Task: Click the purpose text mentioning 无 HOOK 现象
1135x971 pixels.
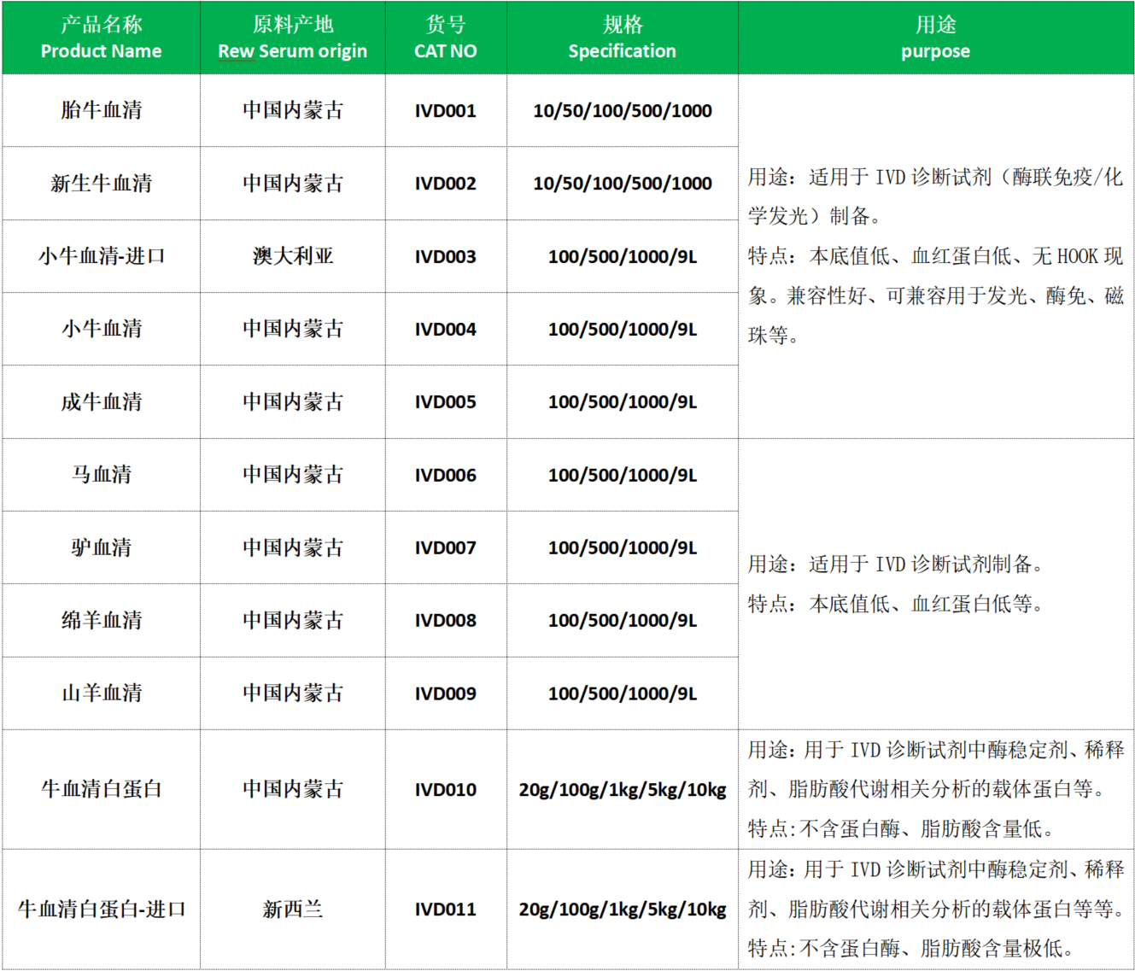Action: 935,256
